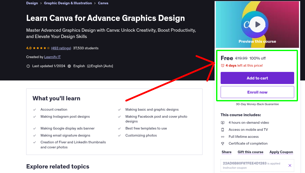
Task: Click the checkmark beside Making email signature designs
Action: (35, 136)
